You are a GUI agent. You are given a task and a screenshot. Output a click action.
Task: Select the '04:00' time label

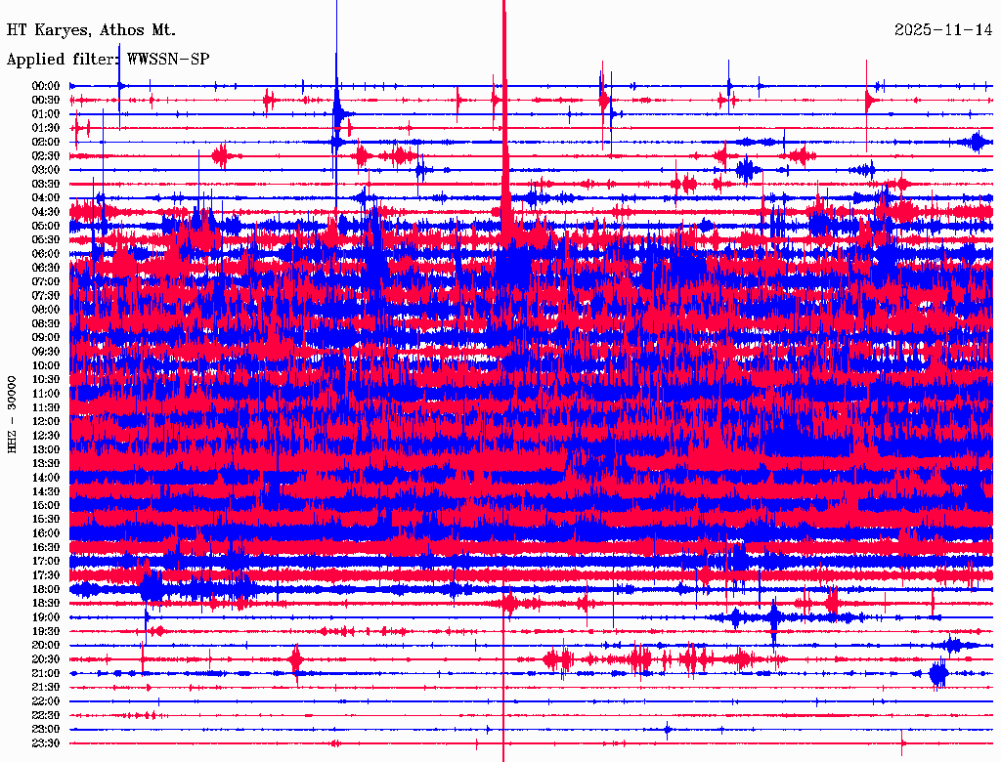[x=46, y=198]
